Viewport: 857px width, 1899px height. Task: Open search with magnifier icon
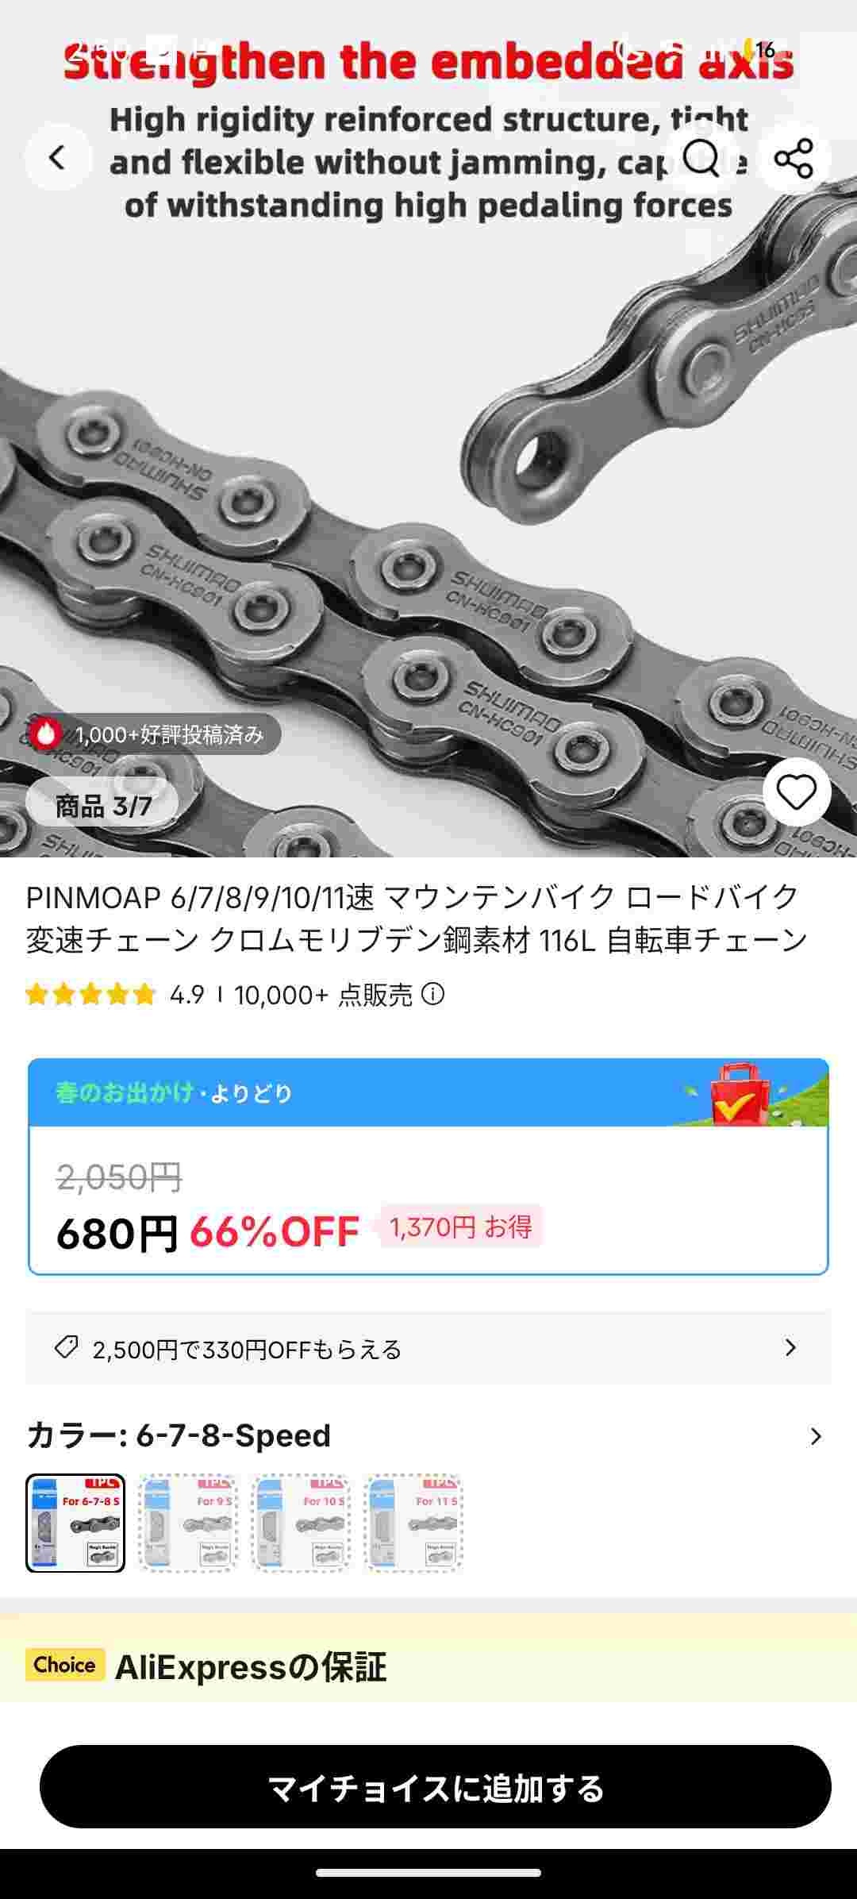click(x=701, y=157)
